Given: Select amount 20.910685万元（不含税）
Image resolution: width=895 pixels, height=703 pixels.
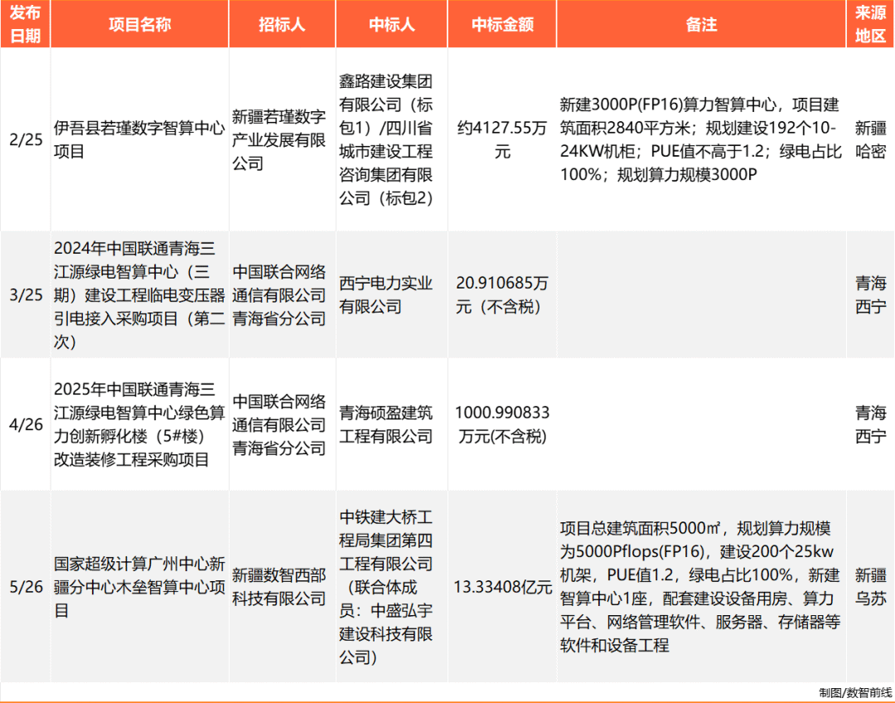Looking at the screenshot, I should [502, 294].
